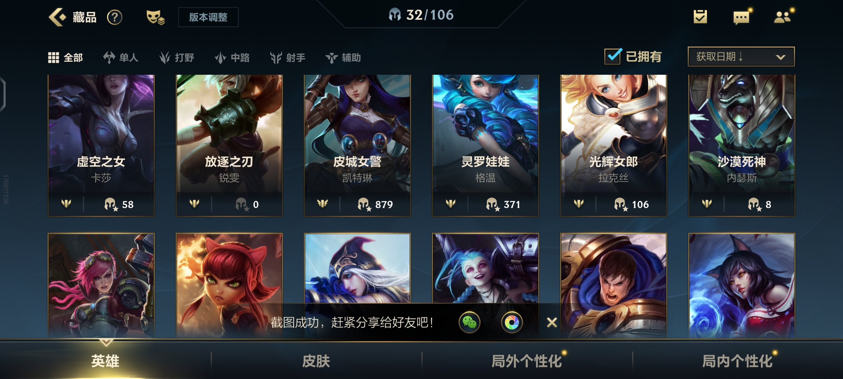Viewport: 843px width, 379px height.
Task: Share via the colorful camera icon
Action: click(x=512, y=322)
